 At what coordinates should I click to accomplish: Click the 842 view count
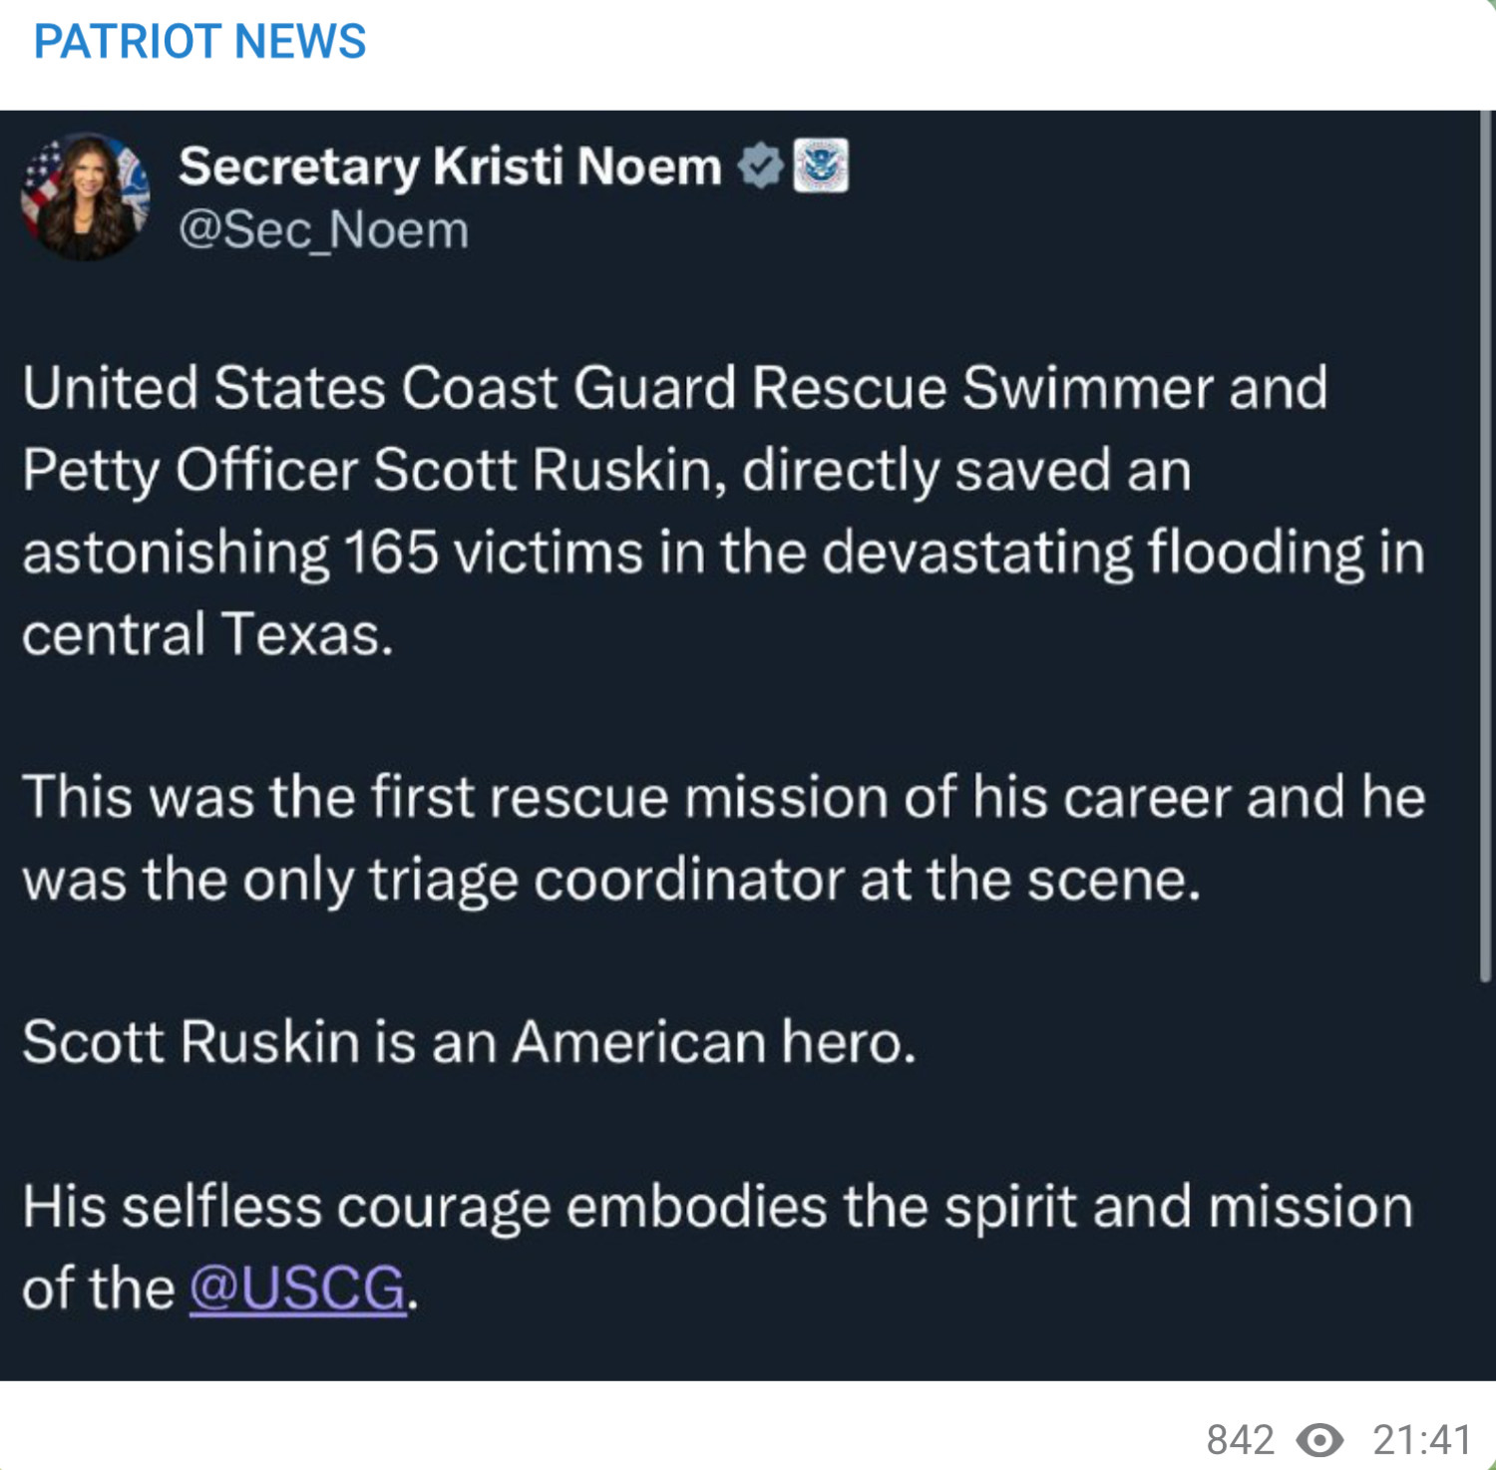click(x=1240, y=1439)
